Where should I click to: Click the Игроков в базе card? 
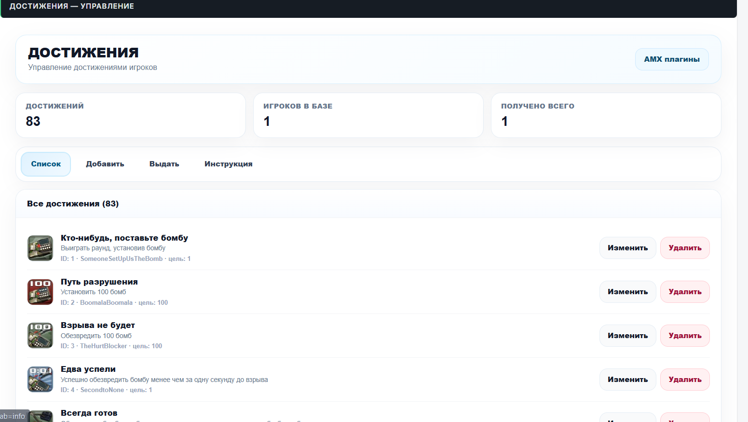[368, 115]
